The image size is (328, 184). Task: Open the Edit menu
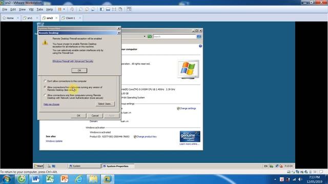tap(13, 9)
